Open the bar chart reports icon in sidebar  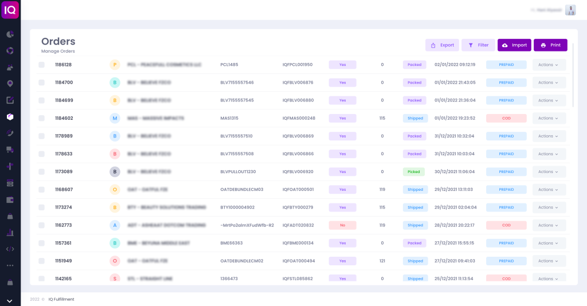10,233
